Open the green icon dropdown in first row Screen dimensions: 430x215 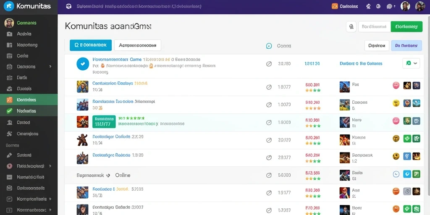[x=411, y=63]
